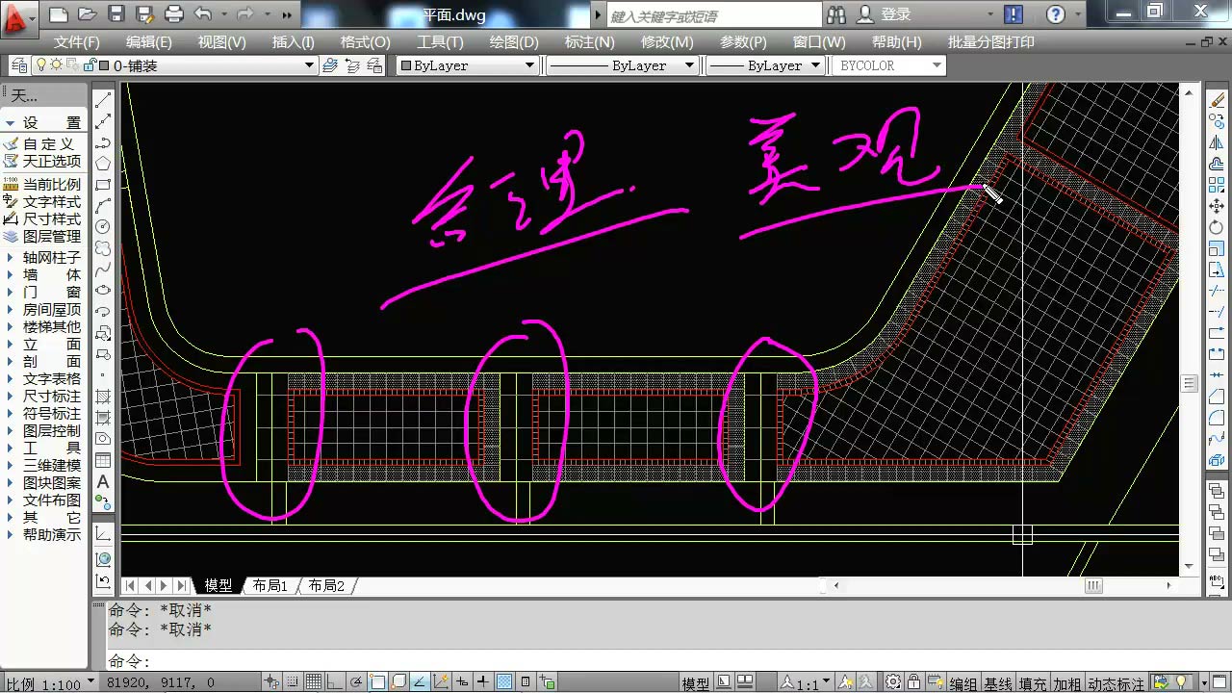This screenshot has width=1232, height=693.
Task: Open the 修改(M) menu
Action: [x=667, y=42]
